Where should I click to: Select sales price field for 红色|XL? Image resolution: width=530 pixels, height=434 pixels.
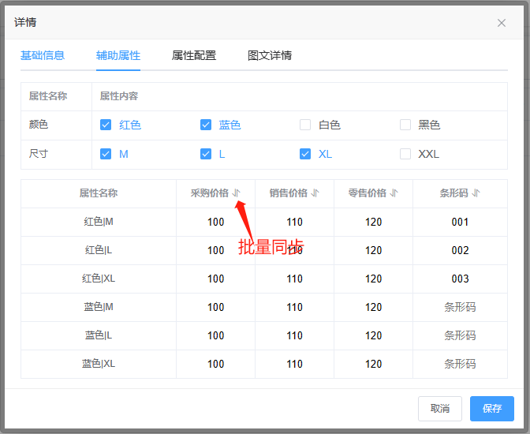(x=295, y=279)
